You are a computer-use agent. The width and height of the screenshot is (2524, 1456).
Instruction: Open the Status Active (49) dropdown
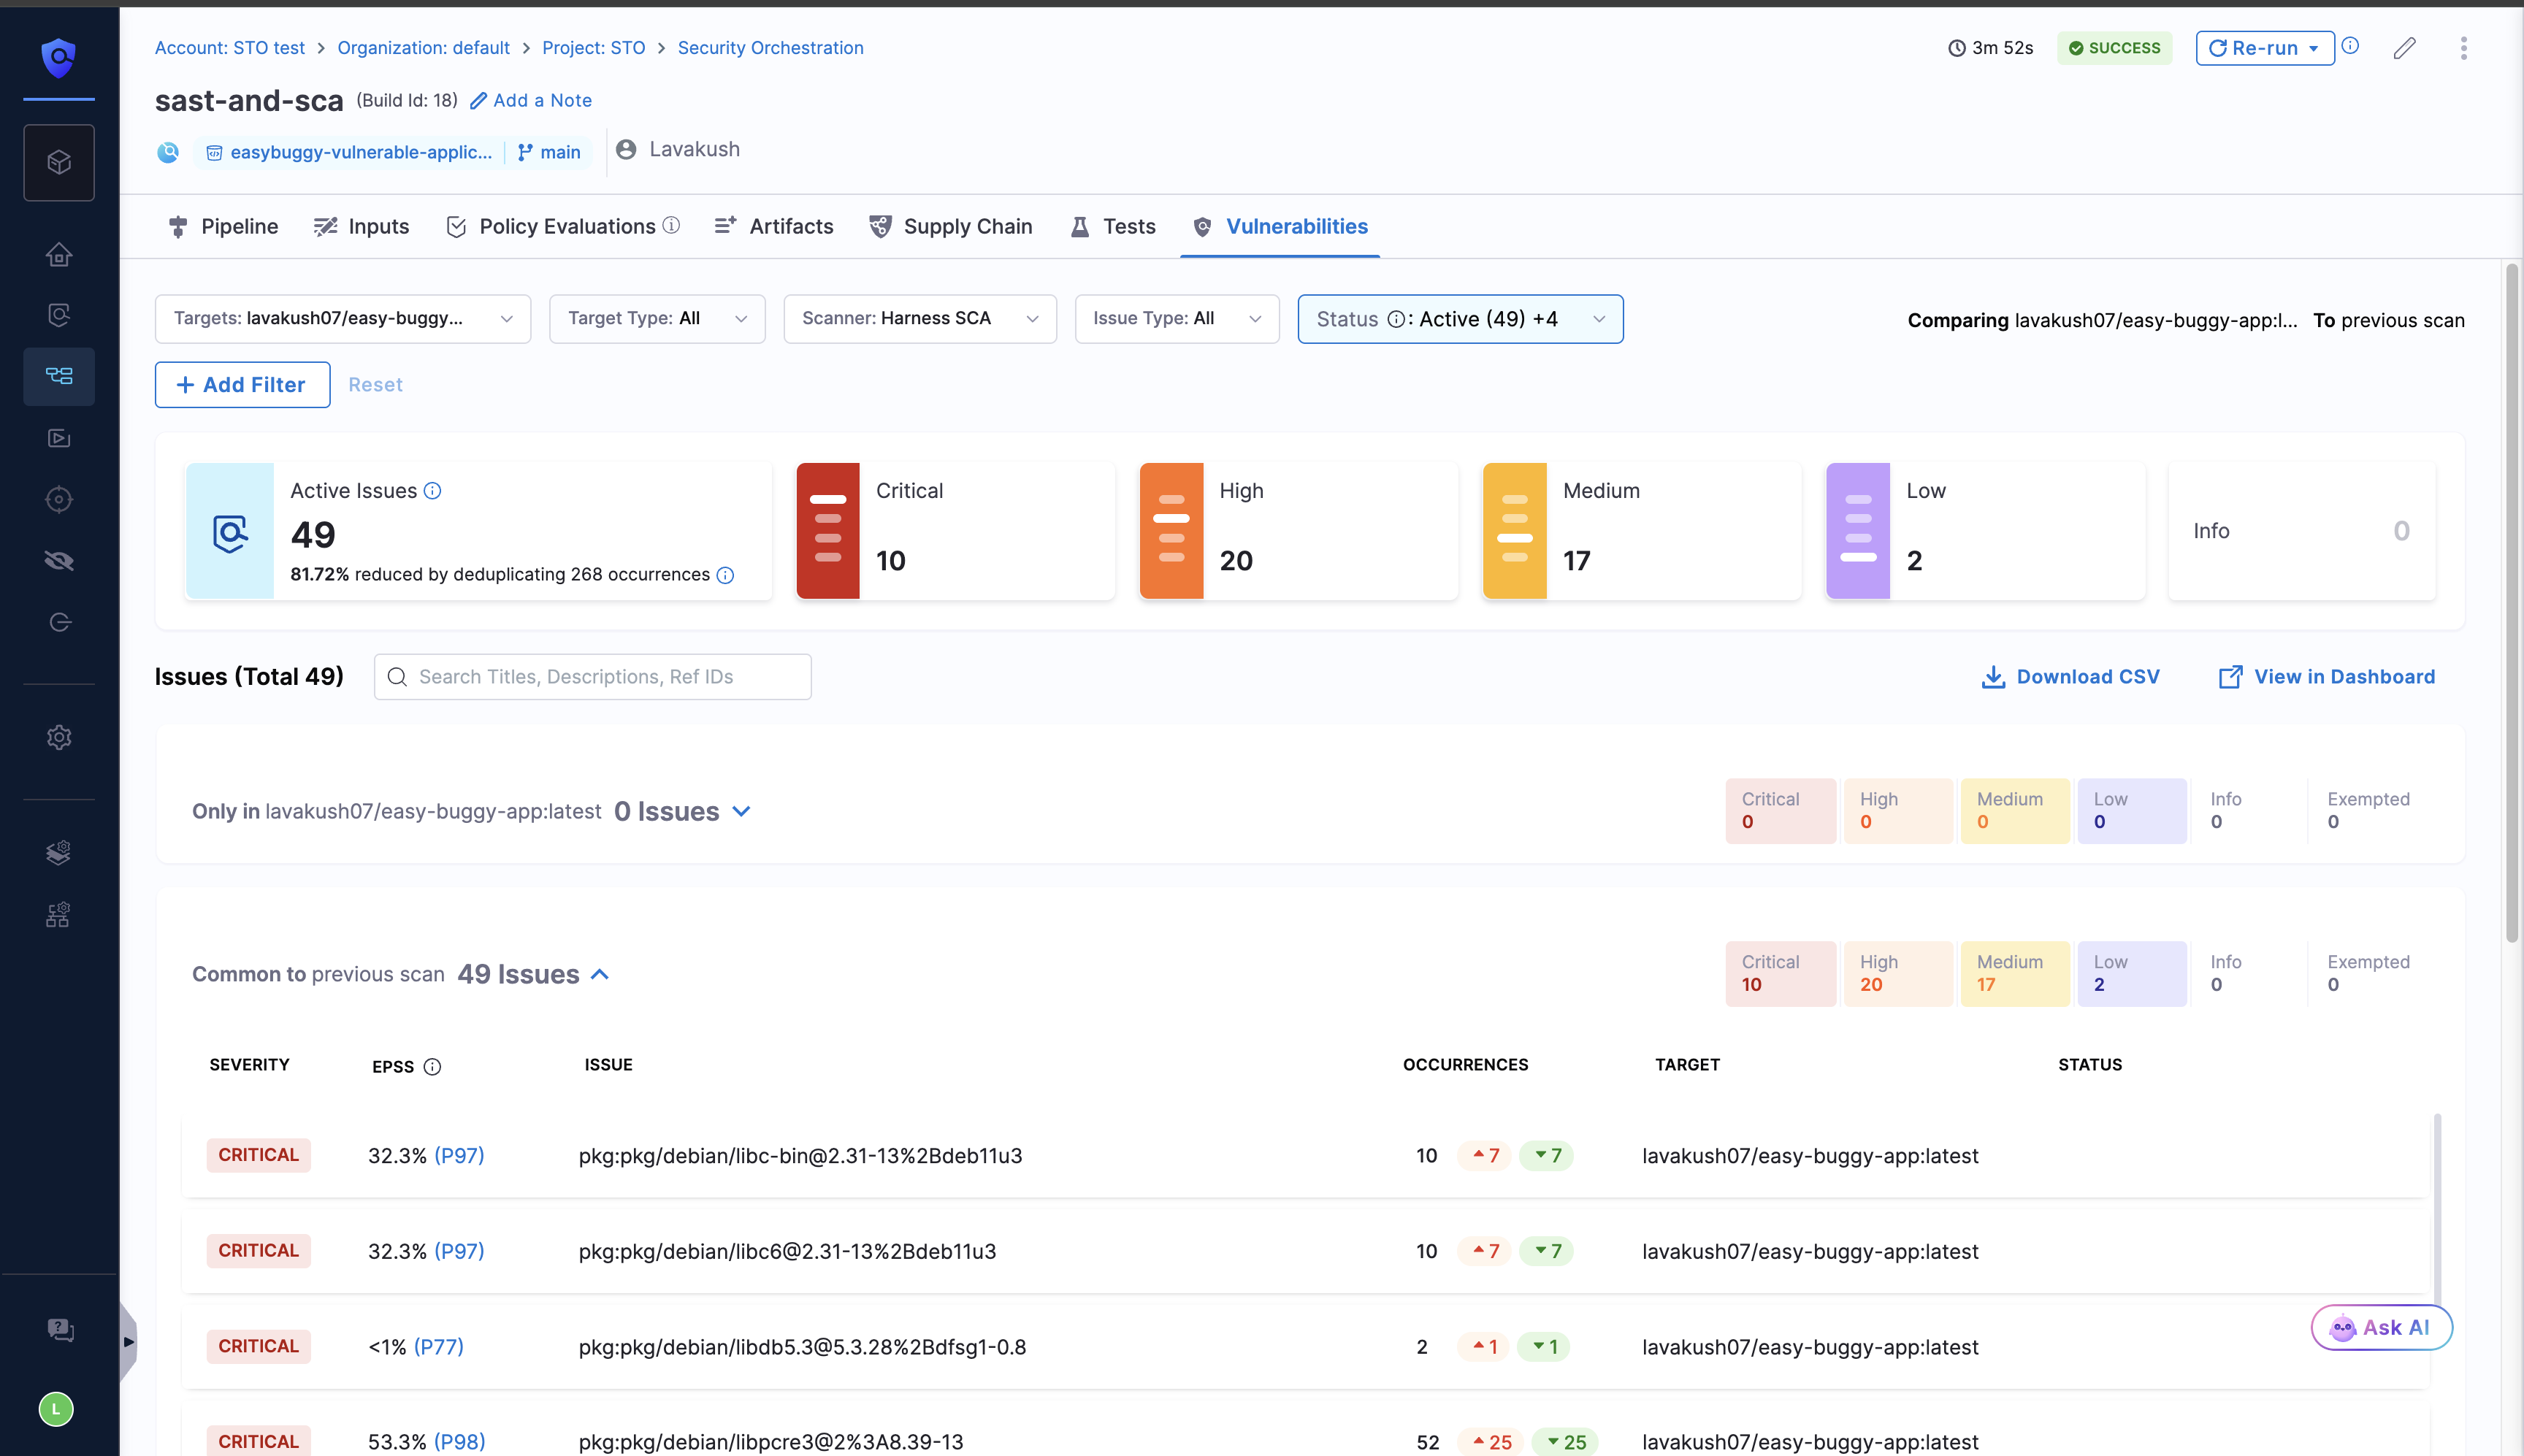click(x=1459, y=319)
